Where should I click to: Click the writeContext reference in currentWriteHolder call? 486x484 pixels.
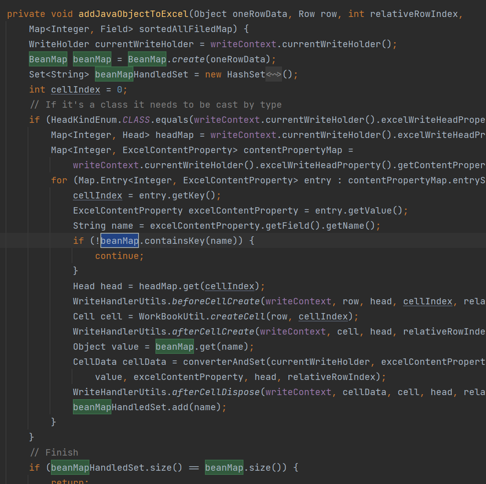(243, 44)
